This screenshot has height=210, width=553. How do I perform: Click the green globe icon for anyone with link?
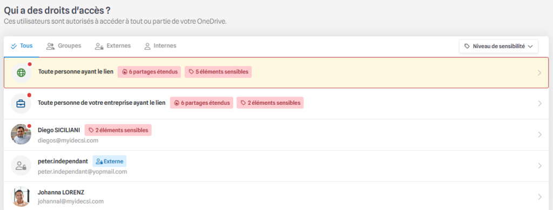point(22,72)
